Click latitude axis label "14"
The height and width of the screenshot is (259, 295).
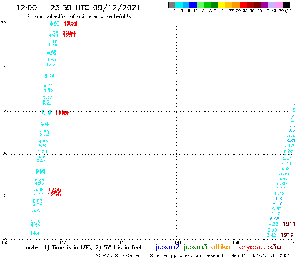3,153
